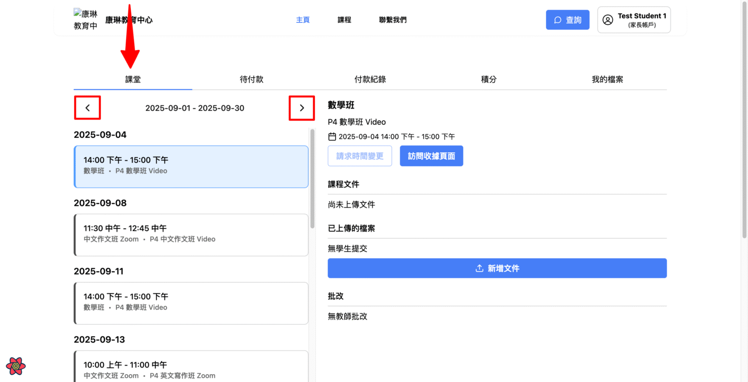Select the 課堂 tab
The width and height of the screenshot is (748, 382).
pos(133,80)
